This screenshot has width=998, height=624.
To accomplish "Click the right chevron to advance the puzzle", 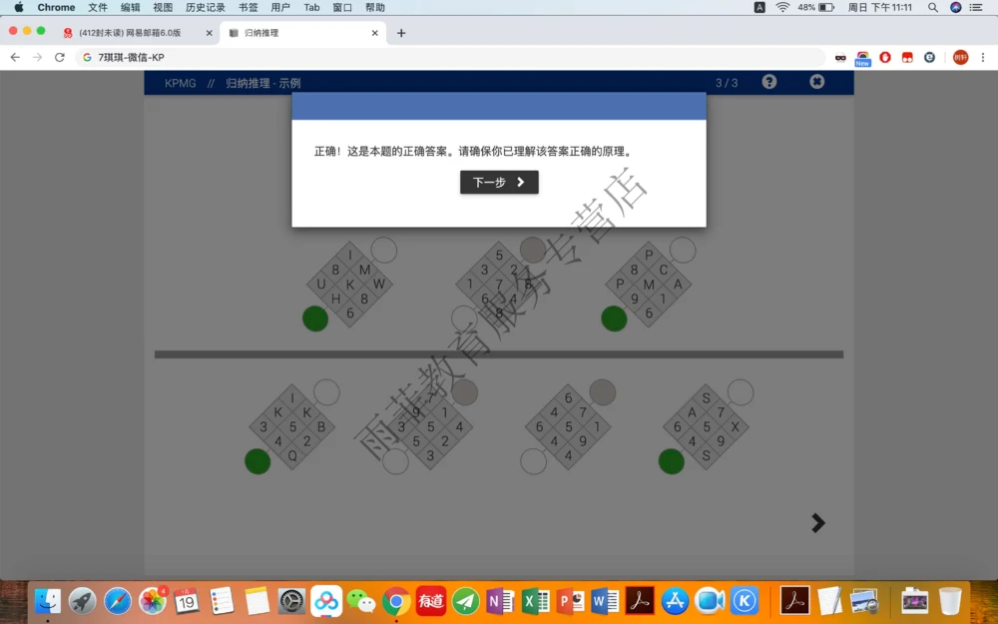I will pyautogui.click(x=817, y=522).
